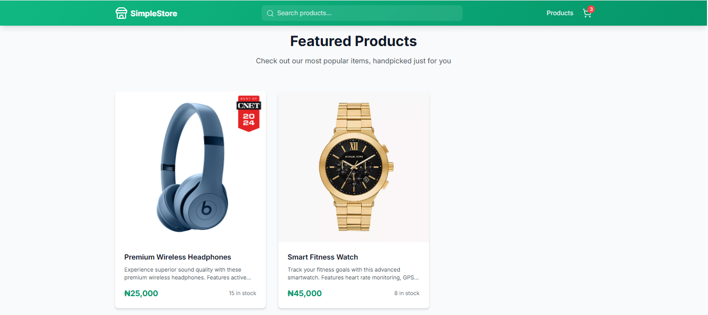Image resolution: width=708 pixels, height=315 pixels.
Task: Click the ₦45,000 price label
Action: pyautogui.click(x=305, y=293)
